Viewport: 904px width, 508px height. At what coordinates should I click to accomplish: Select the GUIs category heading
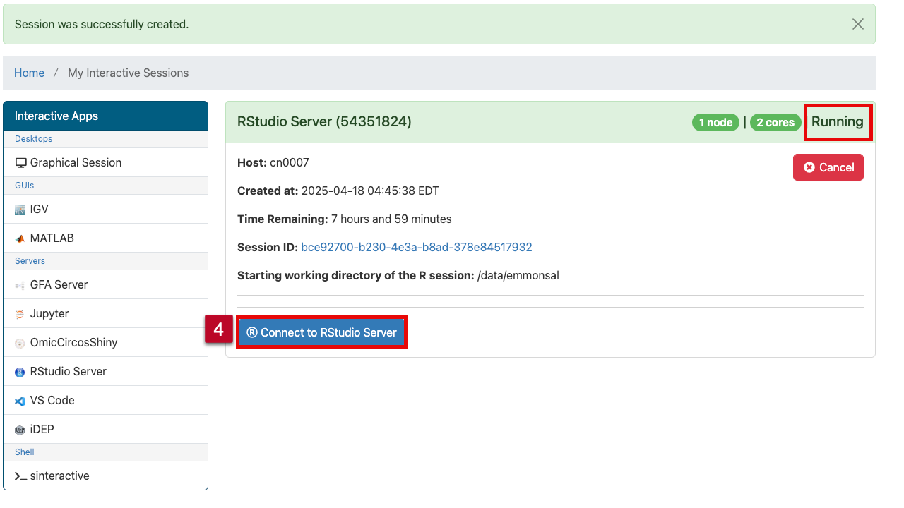click(x=24, y=186)
